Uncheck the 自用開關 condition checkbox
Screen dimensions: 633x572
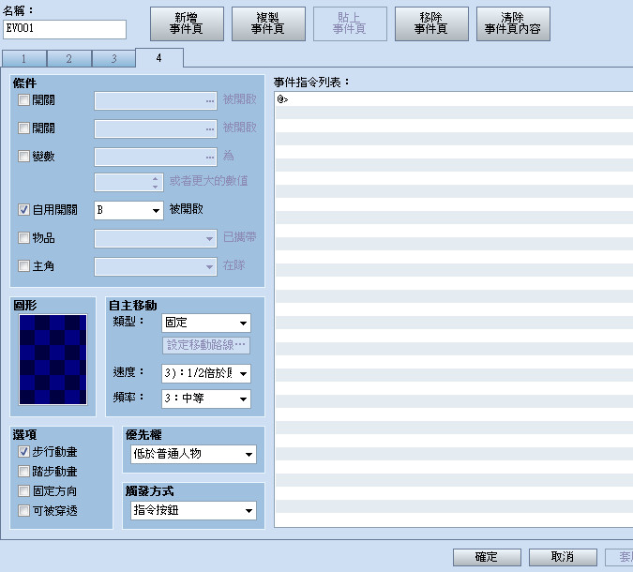[x=23, y=209]
